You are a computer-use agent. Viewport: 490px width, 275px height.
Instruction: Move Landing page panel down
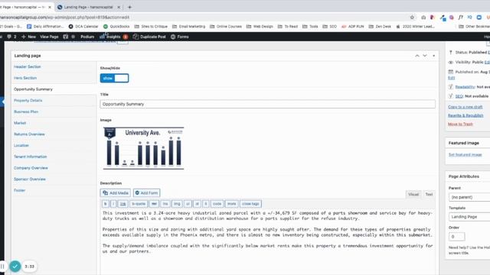pos(425,56)
